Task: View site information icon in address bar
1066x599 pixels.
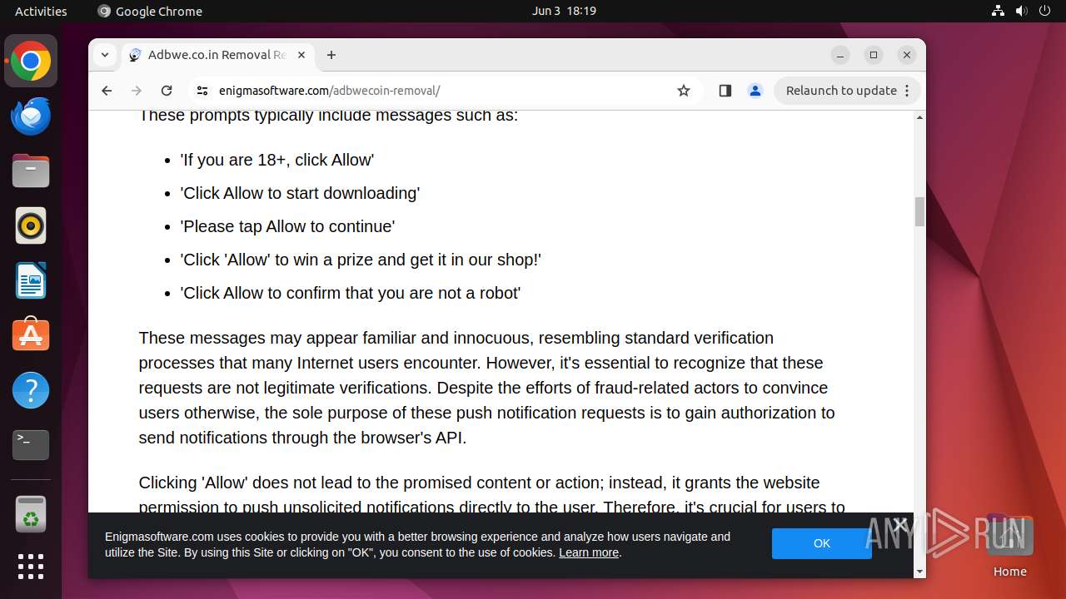Action: [202, 91]
